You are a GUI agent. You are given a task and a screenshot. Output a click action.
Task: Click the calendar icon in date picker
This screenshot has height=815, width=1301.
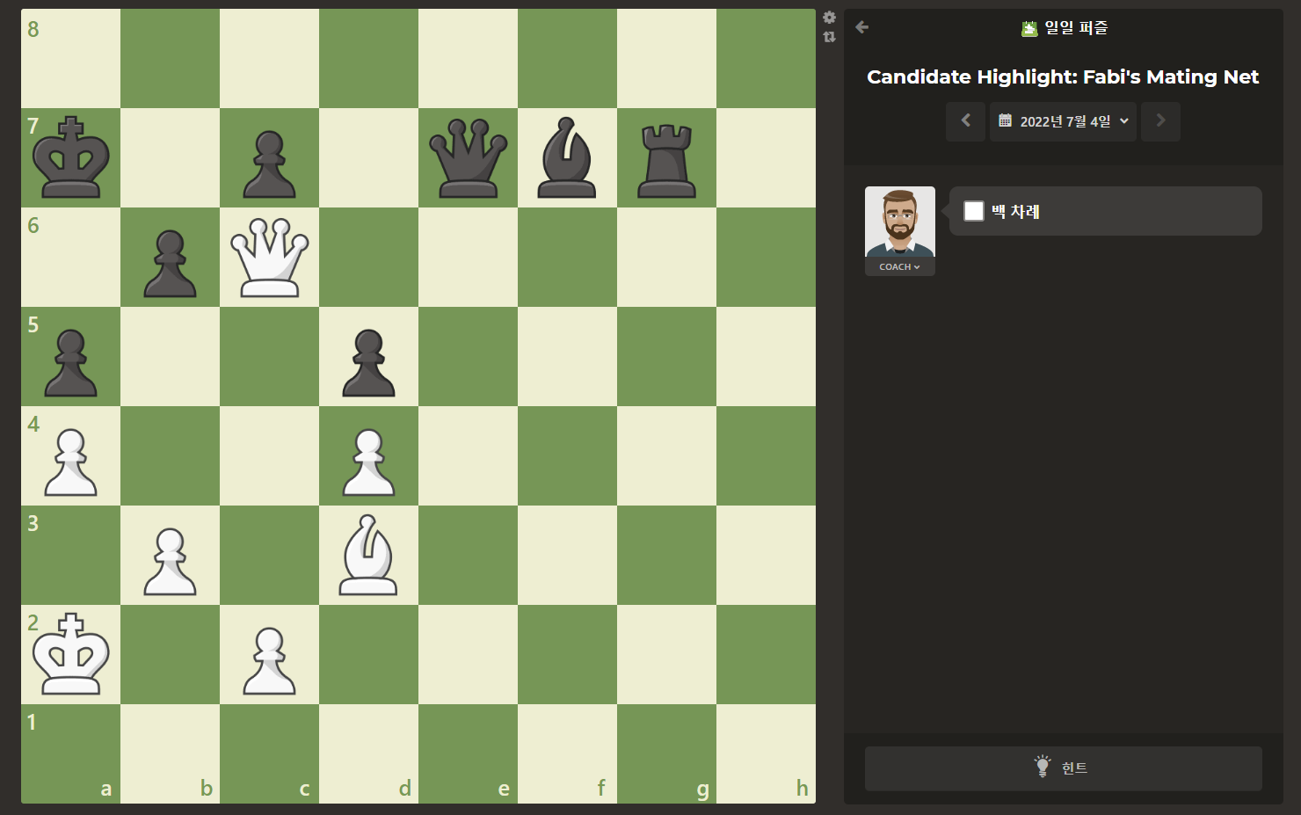tap(1006, 121)
